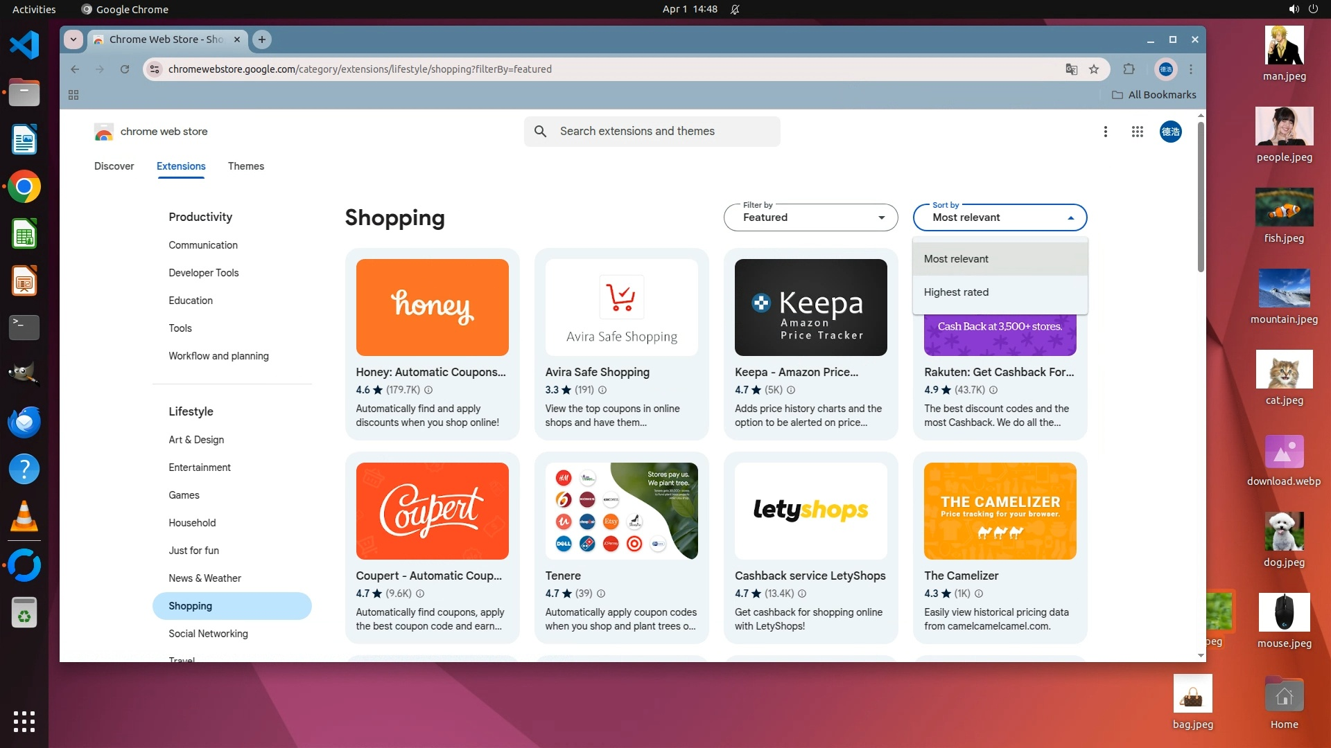Click the Search extensions and themes field
The height and width of the screenshot is (748, 1331).
[652, 132]
